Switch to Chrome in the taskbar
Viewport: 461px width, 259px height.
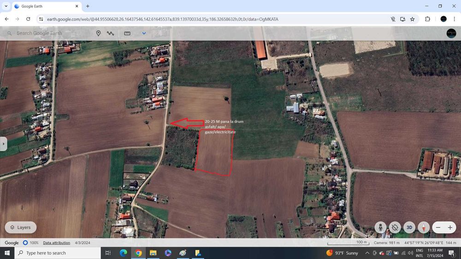pos(138,253)
